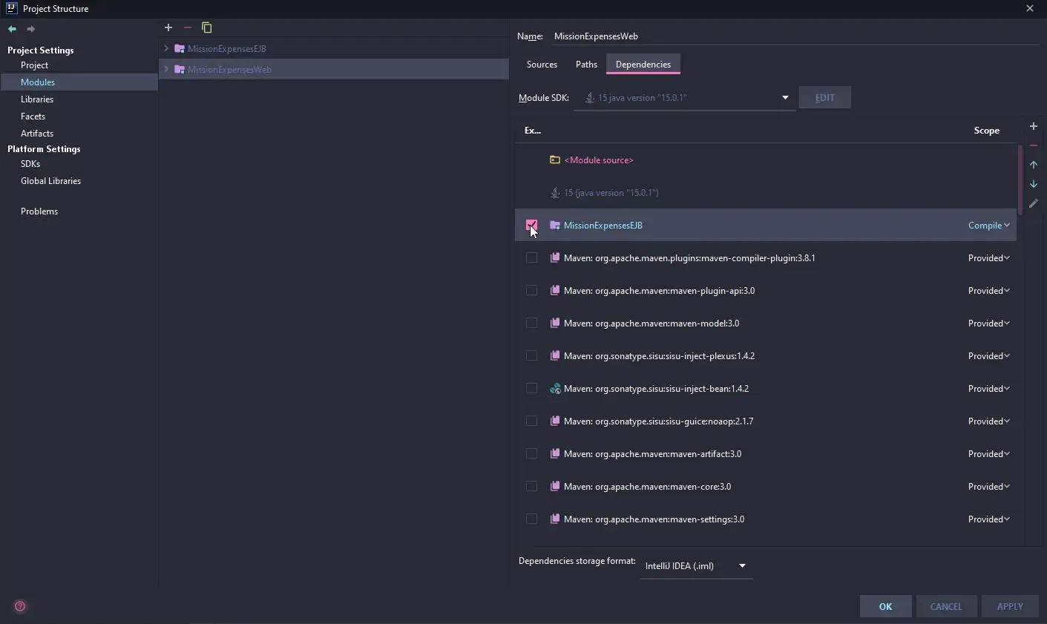The height and width of the screenshot is (624, 1047).
Task: Open the Compile scope dropdown for MissionExpensesEJB
Action: coord(988,226)
